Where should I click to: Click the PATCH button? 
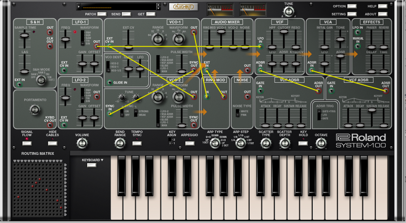102,14
